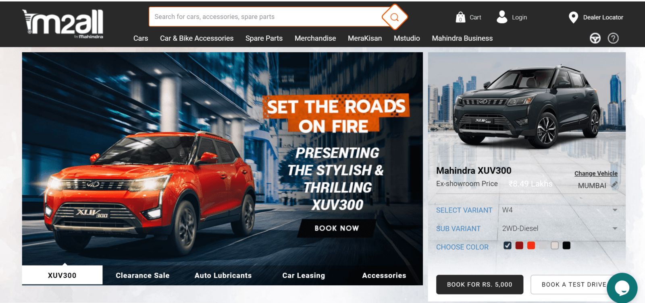This screenshot has width=645, height=303.
Task: Click the Book For Rs. 5,000 button
Action: 480,284
